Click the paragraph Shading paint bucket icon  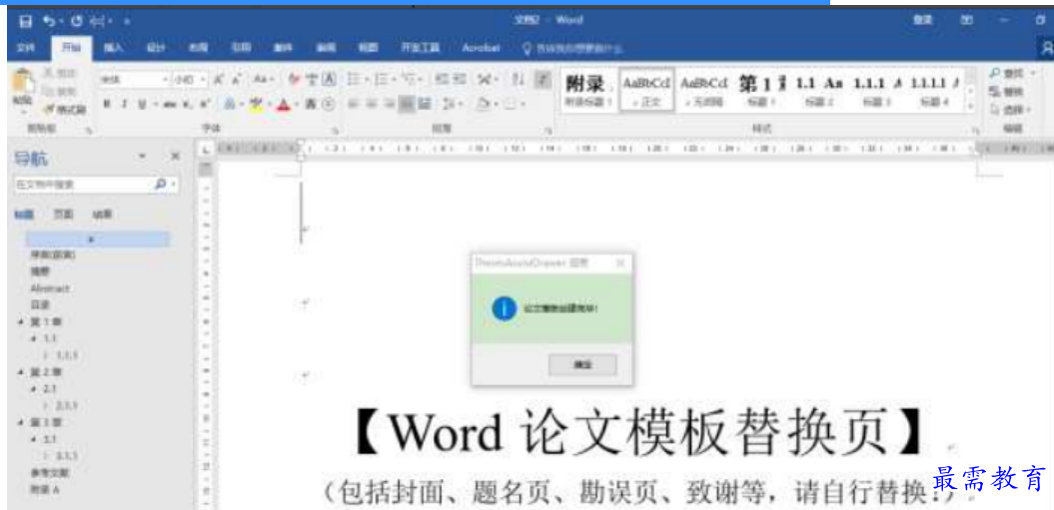coord(484,104)
